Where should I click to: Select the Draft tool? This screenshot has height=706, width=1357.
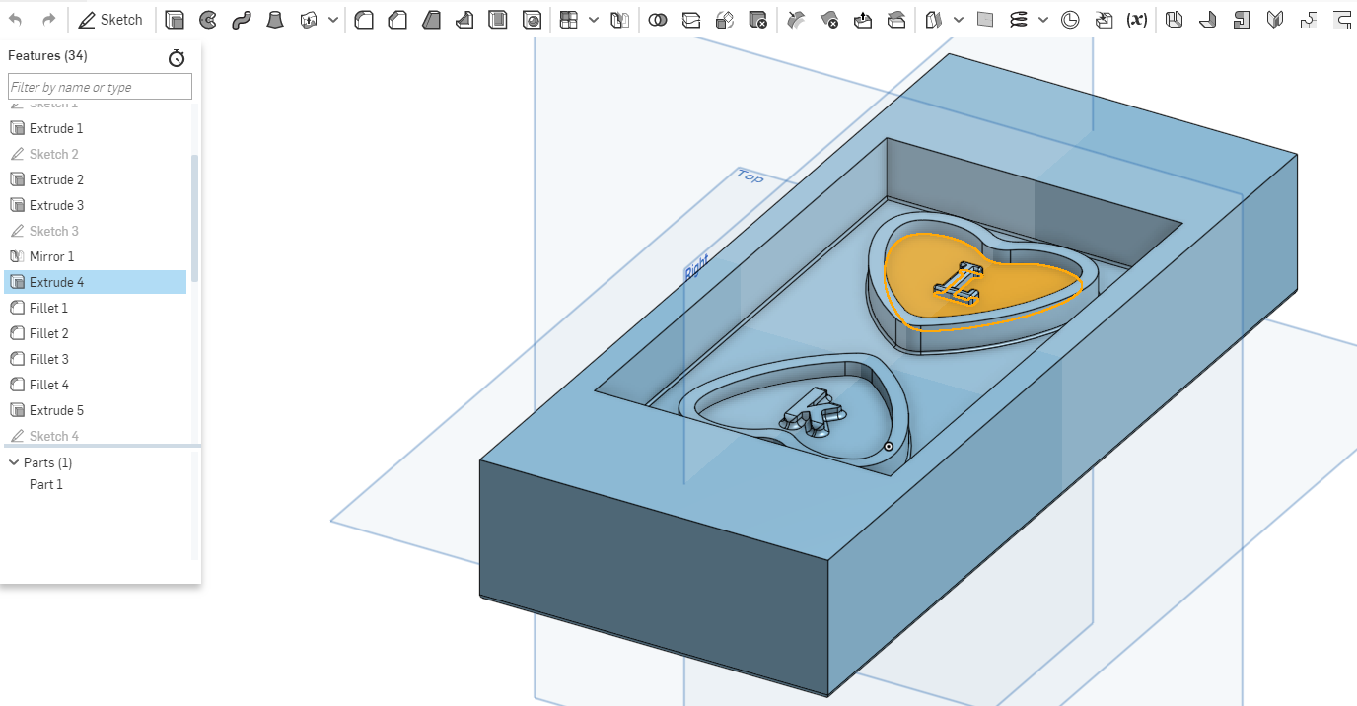(431, 19)
